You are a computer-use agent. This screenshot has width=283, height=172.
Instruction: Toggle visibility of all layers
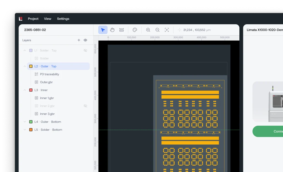point(86,40)
